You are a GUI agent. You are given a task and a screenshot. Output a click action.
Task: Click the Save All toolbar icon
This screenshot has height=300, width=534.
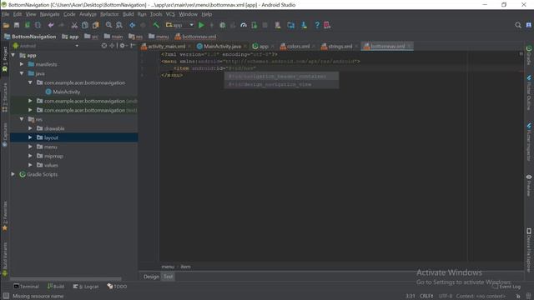[x=17, y=25]
